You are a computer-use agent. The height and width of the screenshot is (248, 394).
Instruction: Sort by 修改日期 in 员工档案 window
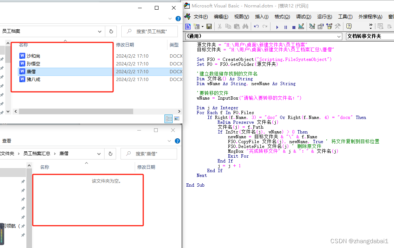(x=125, y=45)
